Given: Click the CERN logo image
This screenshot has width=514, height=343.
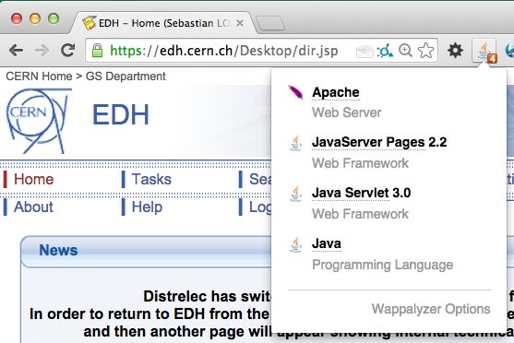Looking at the screenshot, I should click(x=39, y=121).
